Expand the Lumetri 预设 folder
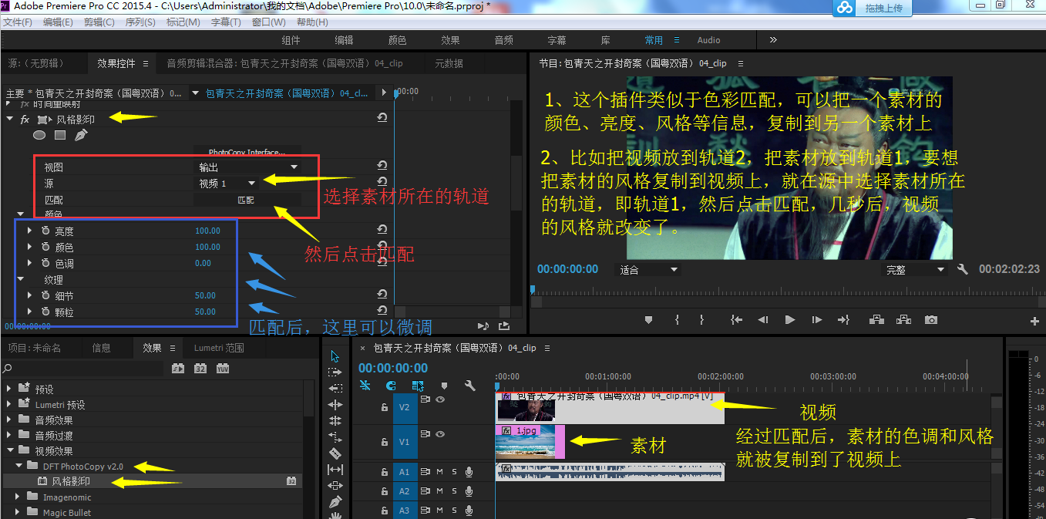This screenshot has width=1046, height=519. (x=9, y=404)
